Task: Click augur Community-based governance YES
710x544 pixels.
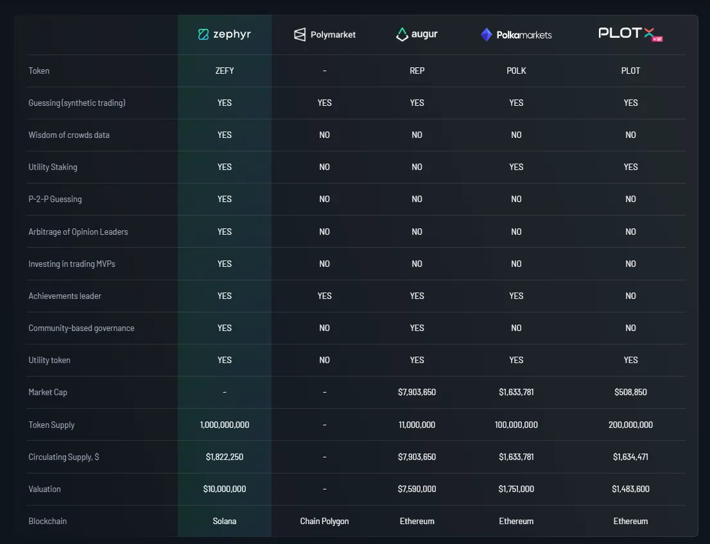Action: [417, 328]
